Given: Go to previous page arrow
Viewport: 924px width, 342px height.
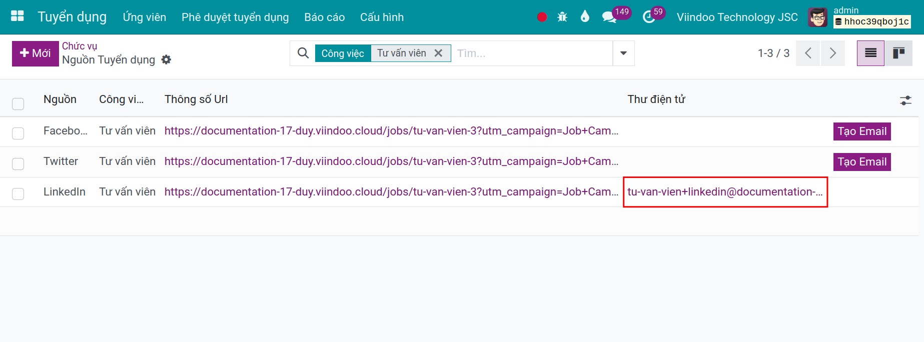Looking at the screenshot, I should tap(807, 53).
